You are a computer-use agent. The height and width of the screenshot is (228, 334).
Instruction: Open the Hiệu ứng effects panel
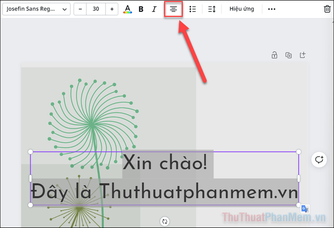(242, 9)
